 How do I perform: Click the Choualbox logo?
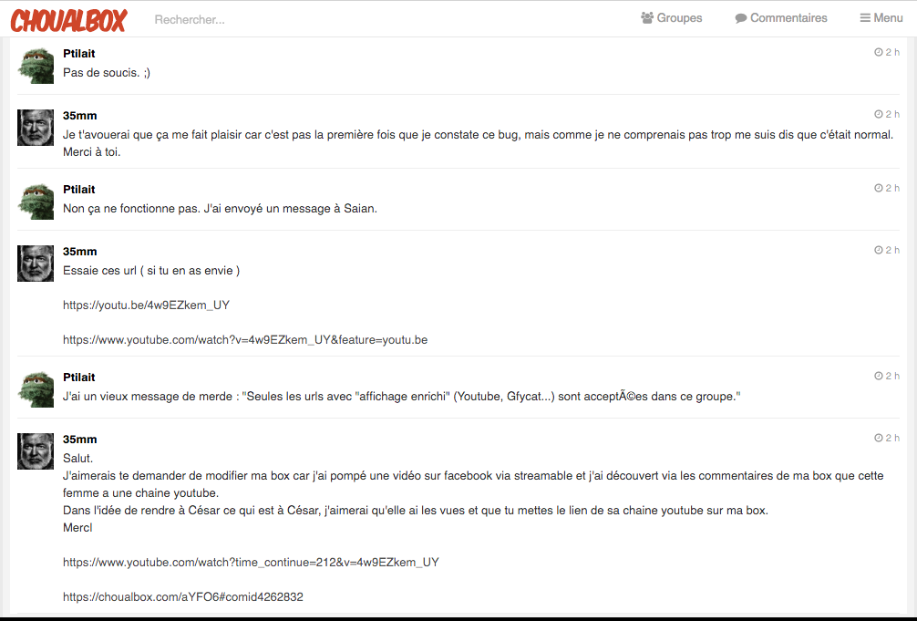[68, 19]
